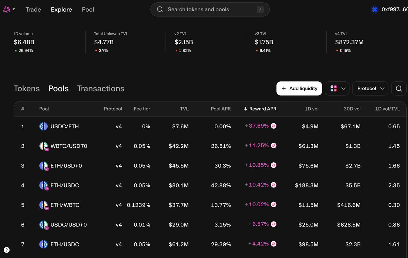This screenshot has height=258, width=408.
Task: Click the ETH/USDC pool icon in row 4
Action: point(44,186)
